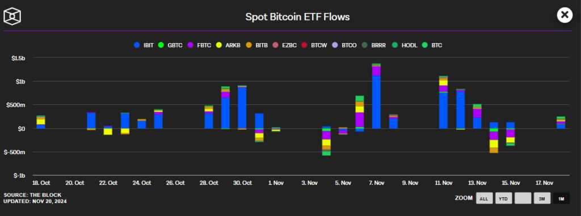Hide the FBTC series
Viewport: 581px width, 216px height.
coord(200,45)
